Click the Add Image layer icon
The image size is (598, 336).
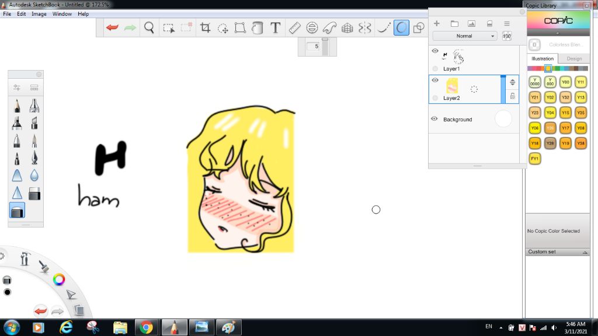pos(472,23)
